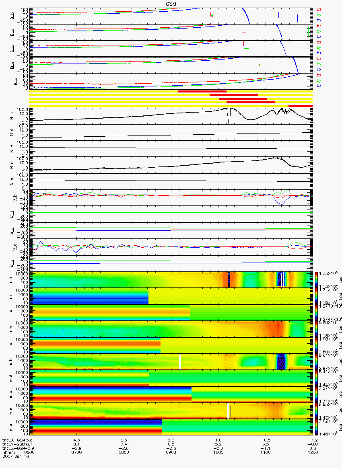Screen dimensions: 342x468
Task: Click the green by legend beside B_b panel
Action: click(x=319, y=14)
